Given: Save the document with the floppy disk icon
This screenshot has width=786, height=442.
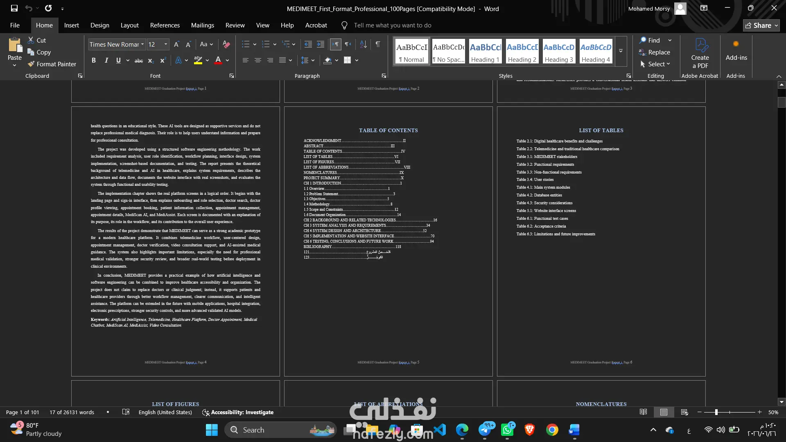Looking at the screenshot, I should pos(14,8).
